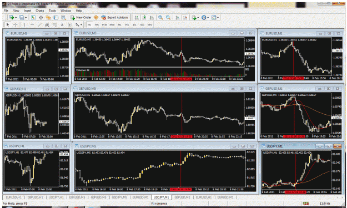Select the Crosshair tool
This screenshot has width=347, height=208.
click(x=16, y=25)
